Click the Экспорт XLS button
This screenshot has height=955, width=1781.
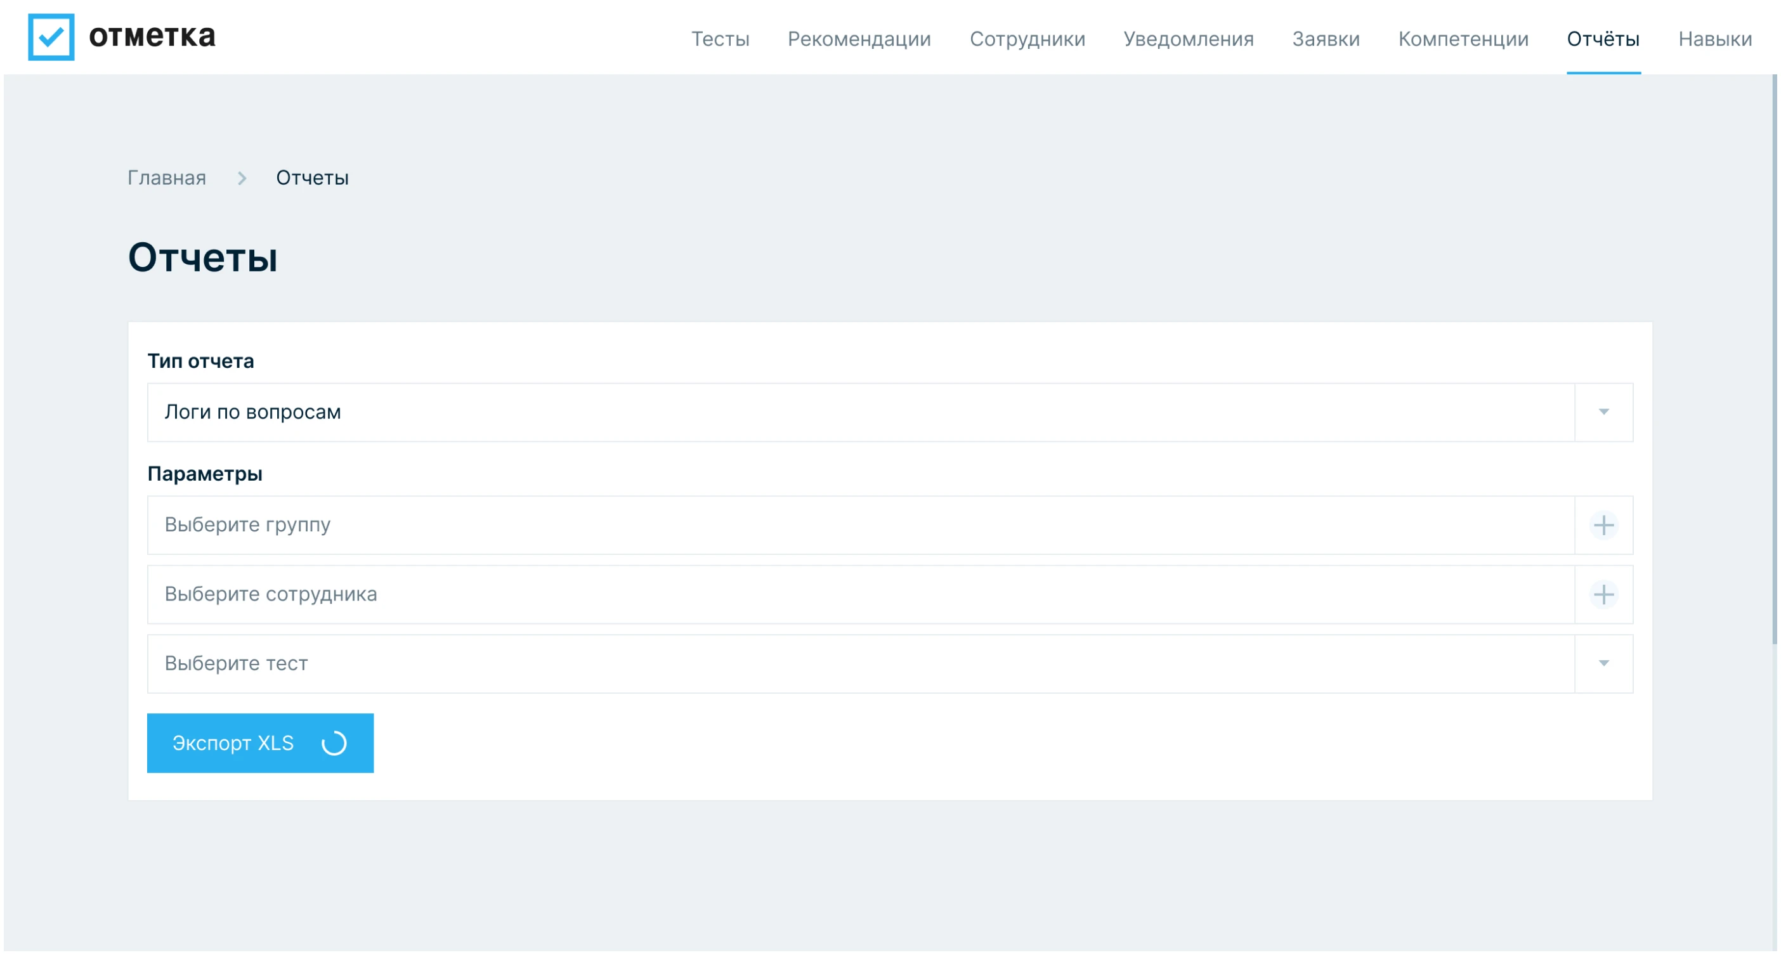coord(261,744)
